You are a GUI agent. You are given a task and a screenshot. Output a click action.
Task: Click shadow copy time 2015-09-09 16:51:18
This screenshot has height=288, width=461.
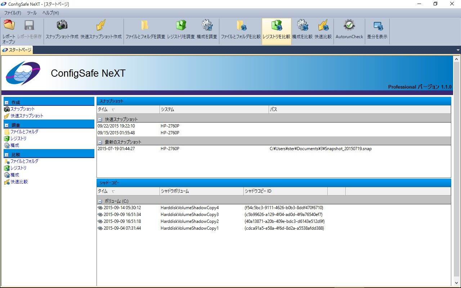122,221
